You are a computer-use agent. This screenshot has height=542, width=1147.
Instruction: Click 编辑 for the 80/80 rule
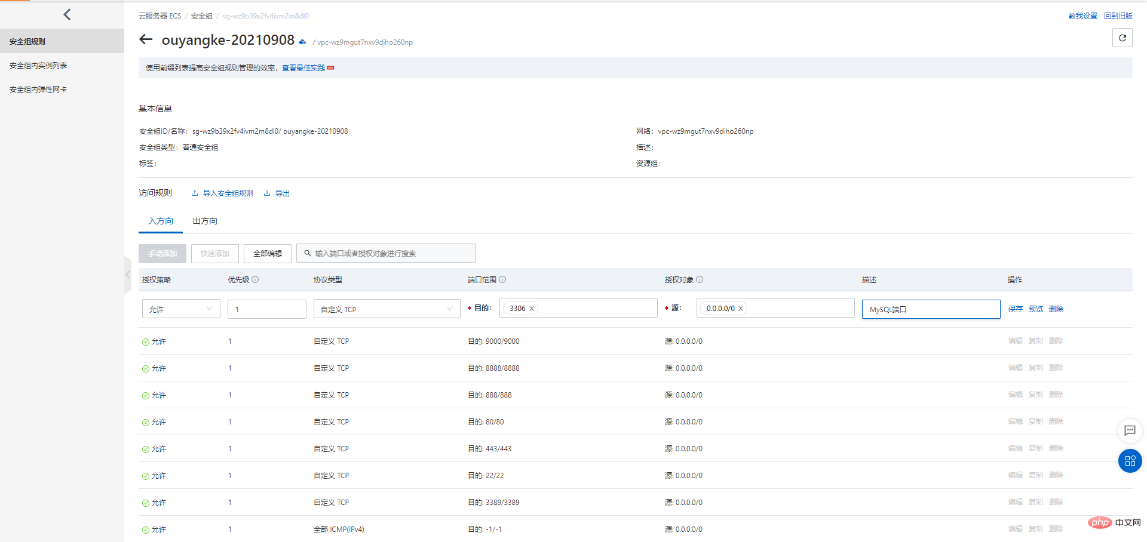tap(1016, 421)
